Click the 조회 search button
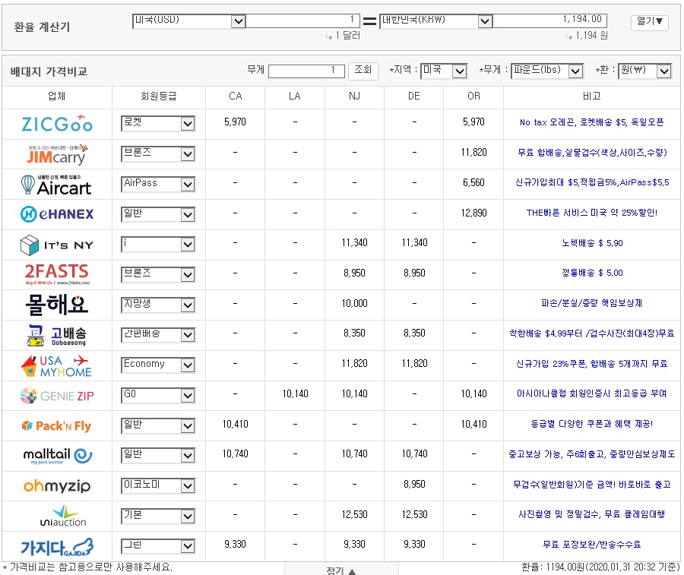Screen dimensions: 684x575 click(363, 71)
